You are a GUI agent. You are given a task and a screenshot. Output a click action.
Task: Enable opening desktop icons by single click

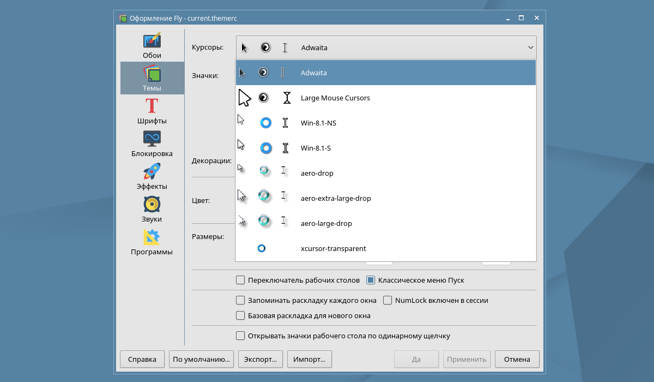pos(240,336)
